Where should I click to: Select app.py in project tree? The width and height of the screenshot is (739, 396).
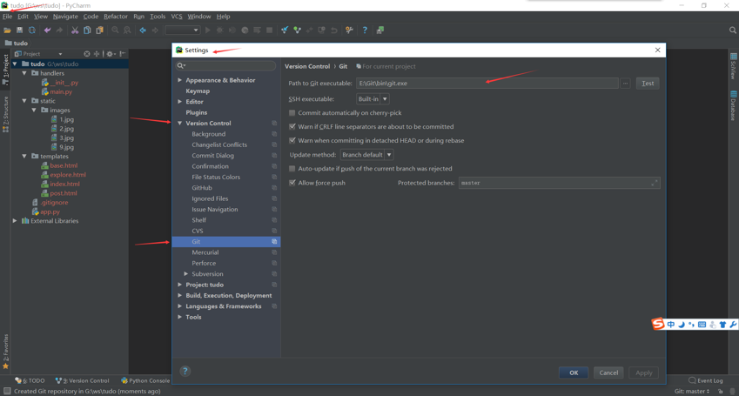[x=50, y=211]
